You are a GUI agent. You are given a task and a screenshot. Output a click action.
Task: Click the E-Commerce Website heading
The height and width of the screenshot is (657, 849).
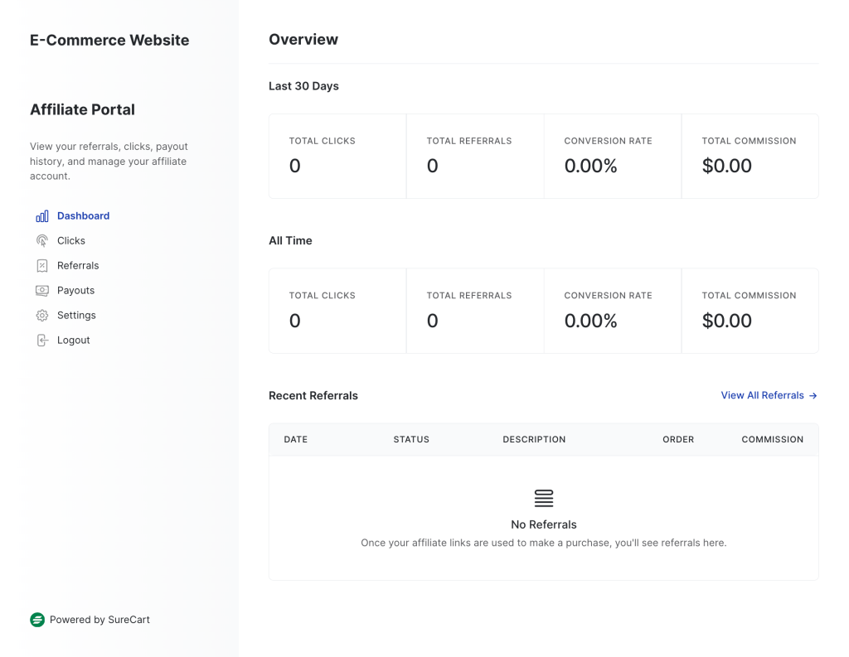pyautogui.click(x=109, y=40)
